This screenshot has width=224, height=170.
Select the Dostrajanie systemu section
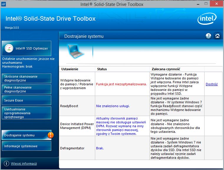27,135
